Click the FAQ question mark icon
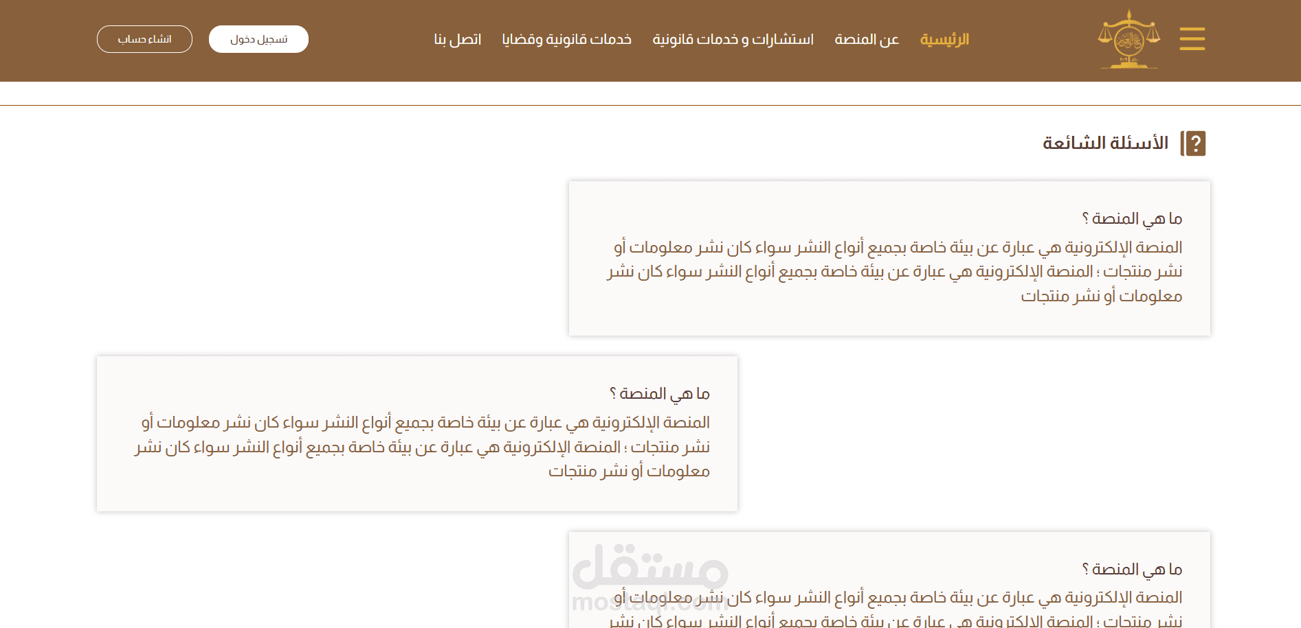The height and width of the screenshot is (628, 1301). [x=1193, y=143]
